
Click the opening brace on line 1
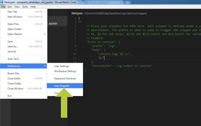[79, 18]
